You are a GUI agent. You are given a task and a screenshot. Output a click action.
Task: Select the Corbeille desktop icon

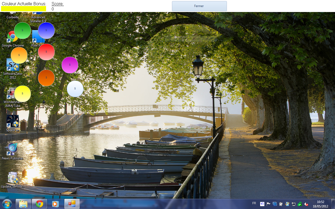[x=13, y=16]
